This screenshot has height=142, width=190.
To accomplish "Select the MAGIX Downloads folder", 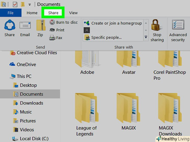I will (x=170, y=115).
